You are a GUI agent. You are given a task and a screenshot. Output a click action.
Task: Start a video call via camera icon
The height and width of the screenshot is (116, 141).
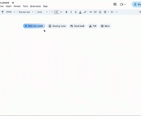[121, 4]
